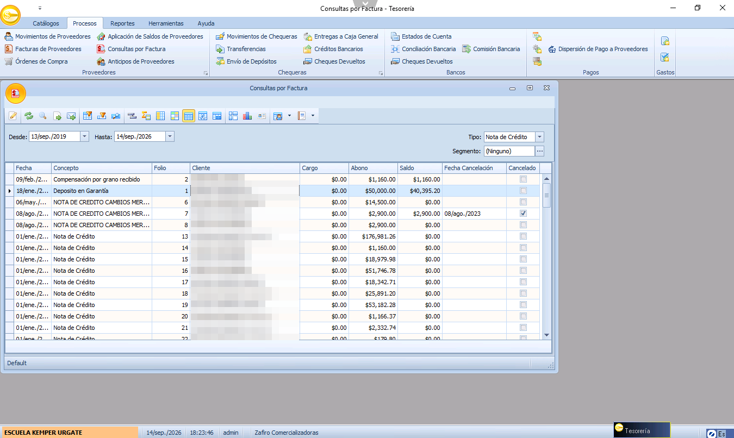Switch to the Catálogos ribbon tab
The width and height of the screenshot is (734, 438).
(46, 23)
